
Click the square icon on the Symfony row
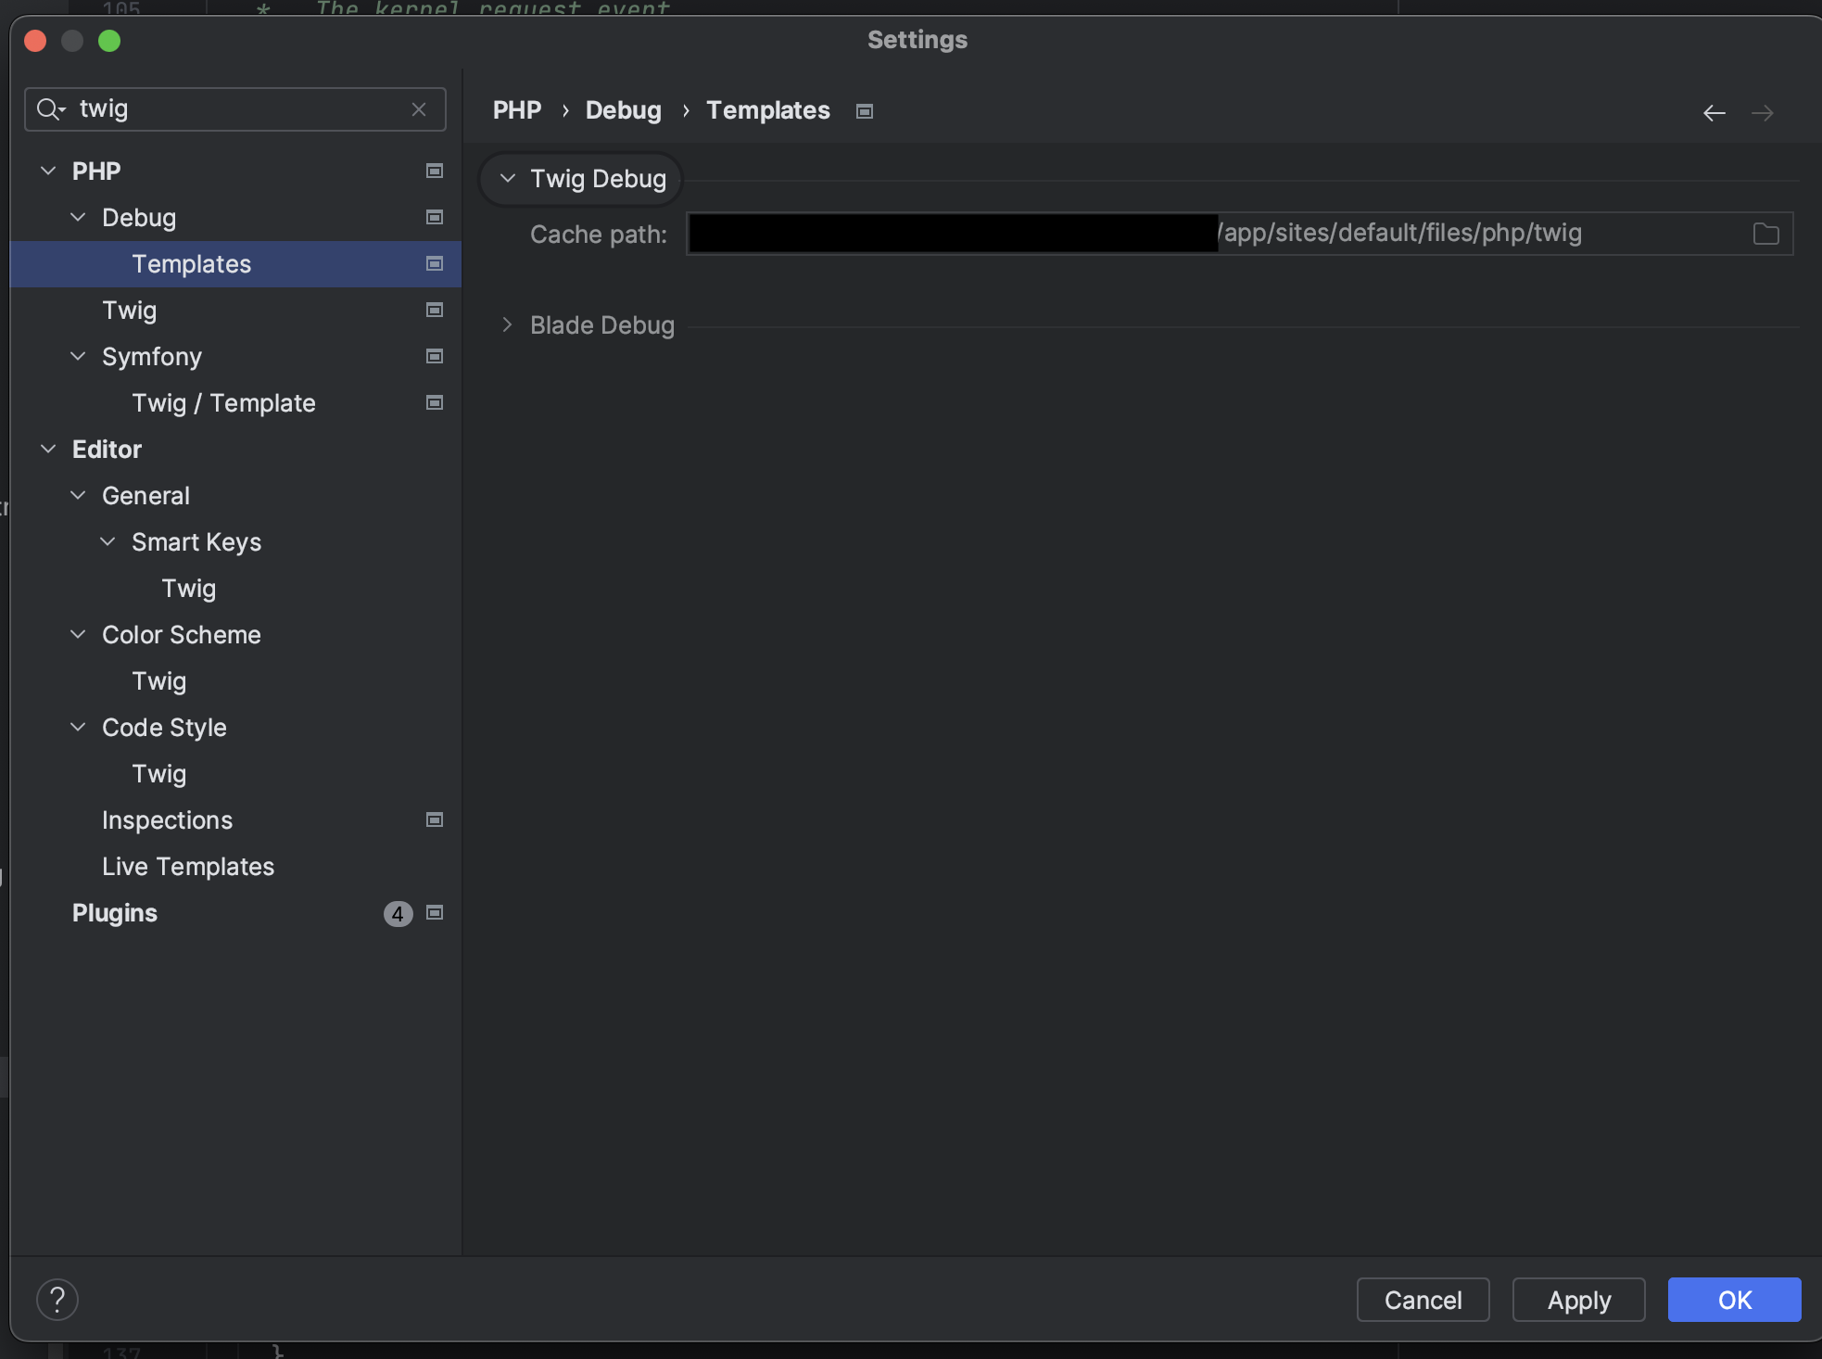pos(433,356)
